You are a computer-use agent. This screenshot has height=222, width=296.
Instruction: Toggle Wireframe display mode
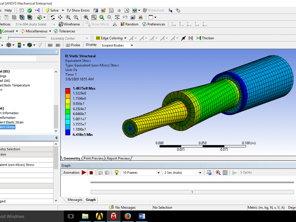pos(69,24)
